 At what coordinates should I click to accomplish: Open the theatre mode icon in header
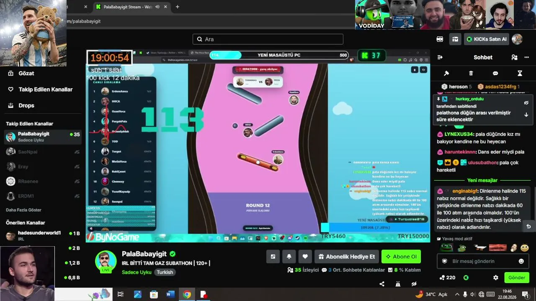coord(440,39)
